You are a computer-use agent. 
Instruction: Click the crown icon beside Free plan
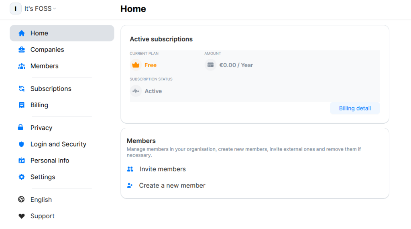[136, 65]
